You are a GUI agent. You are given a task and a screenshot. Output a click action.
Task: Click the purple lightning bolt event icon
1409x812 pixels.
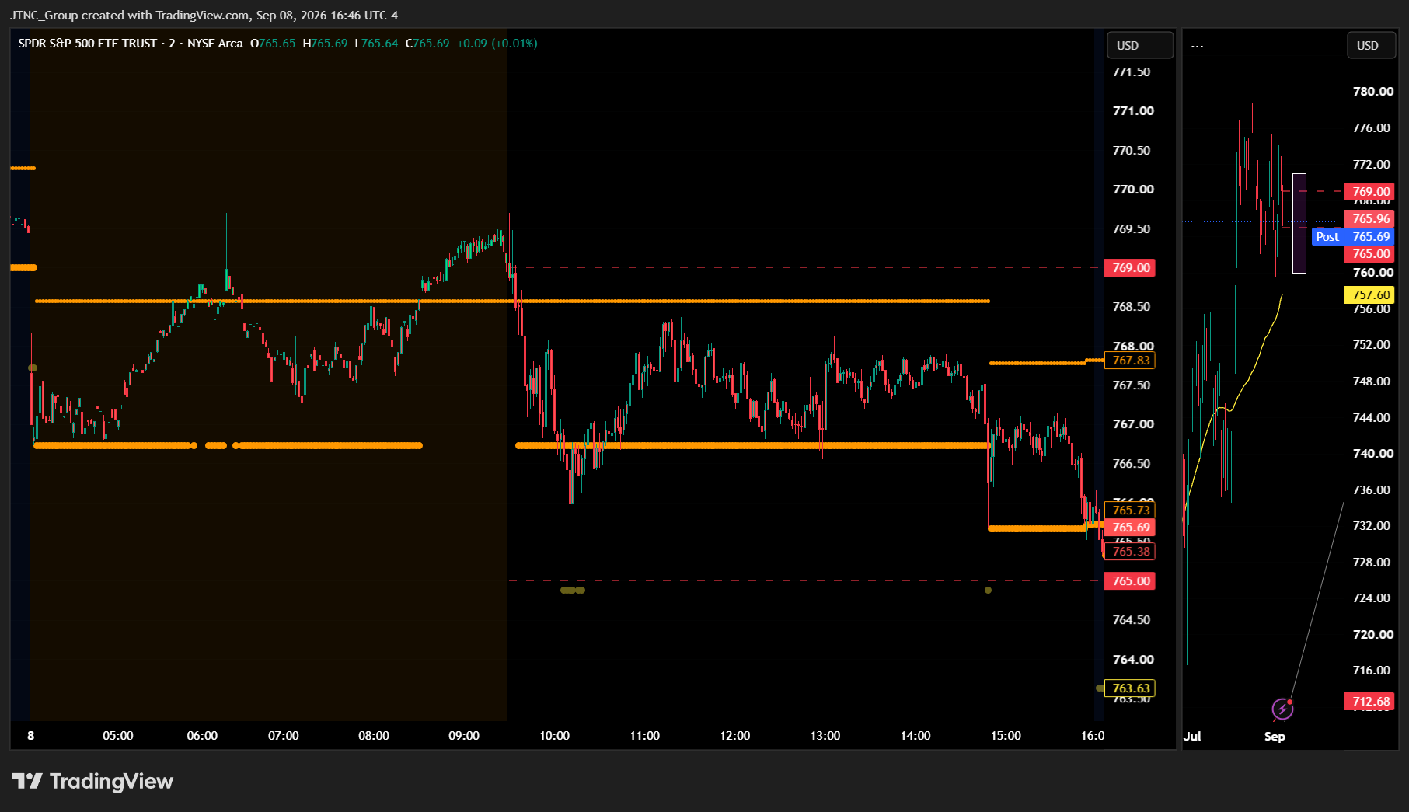(1282, 709)
